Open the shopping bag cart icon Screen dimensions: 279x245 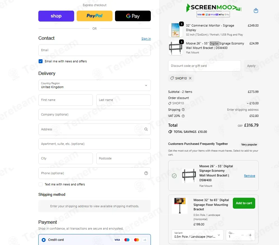pos(256,11)
